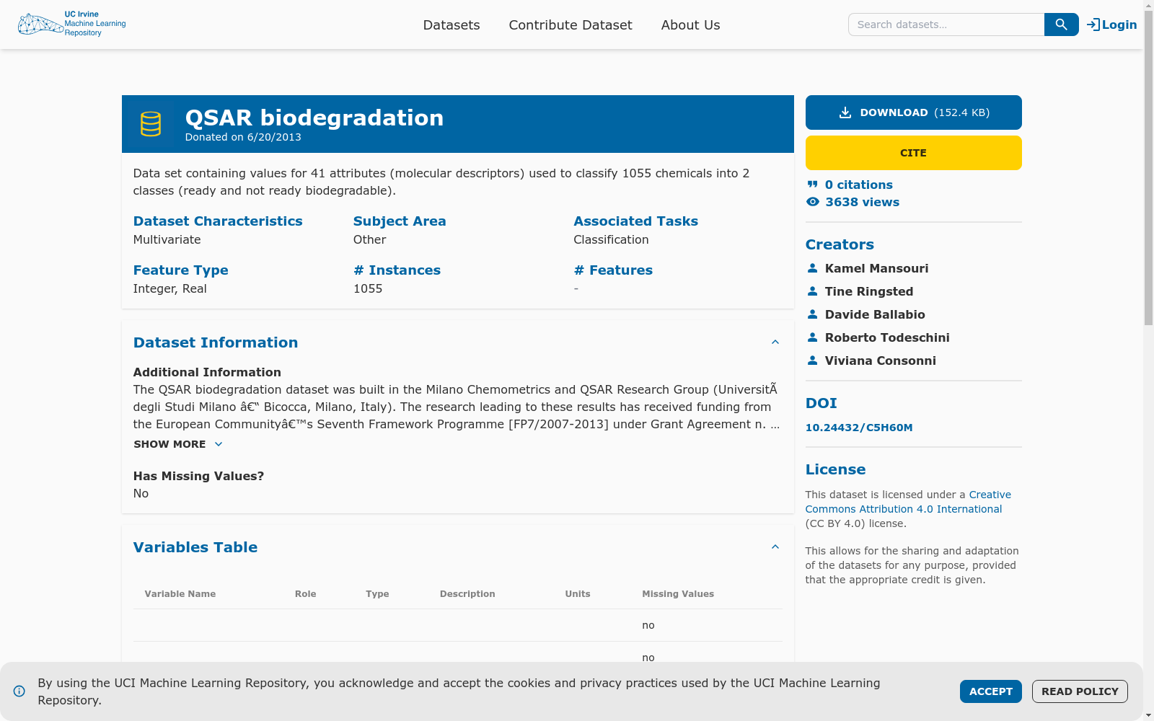Click the Role column header
This screenshot has height=721, width=1154.
pos(306,594)
